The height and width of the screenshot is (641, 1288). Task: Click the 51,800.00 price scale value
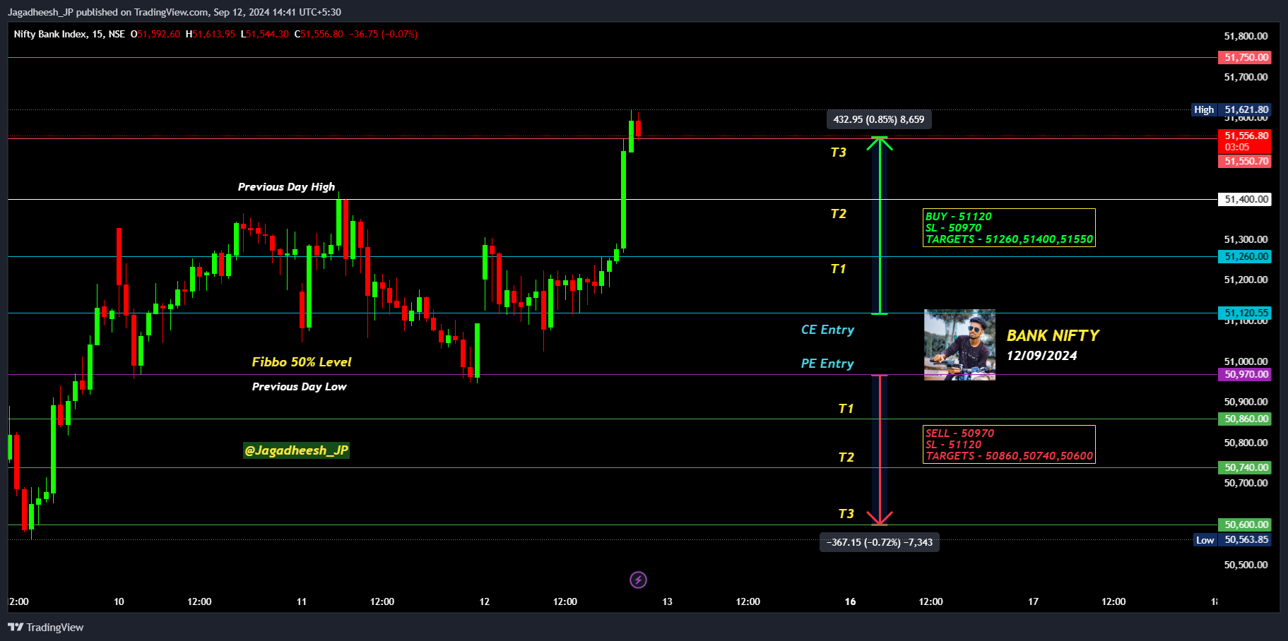coord(1246,36)
